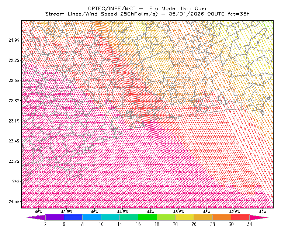This screenshot has width=295, height=228.
Task: Click the purple 2-6 color band in legend
Action: point(55,217)
